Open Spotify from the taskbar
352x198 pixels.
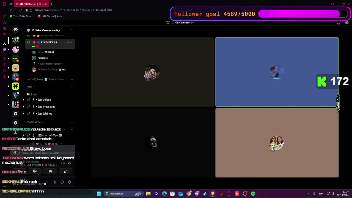point(253,194)
